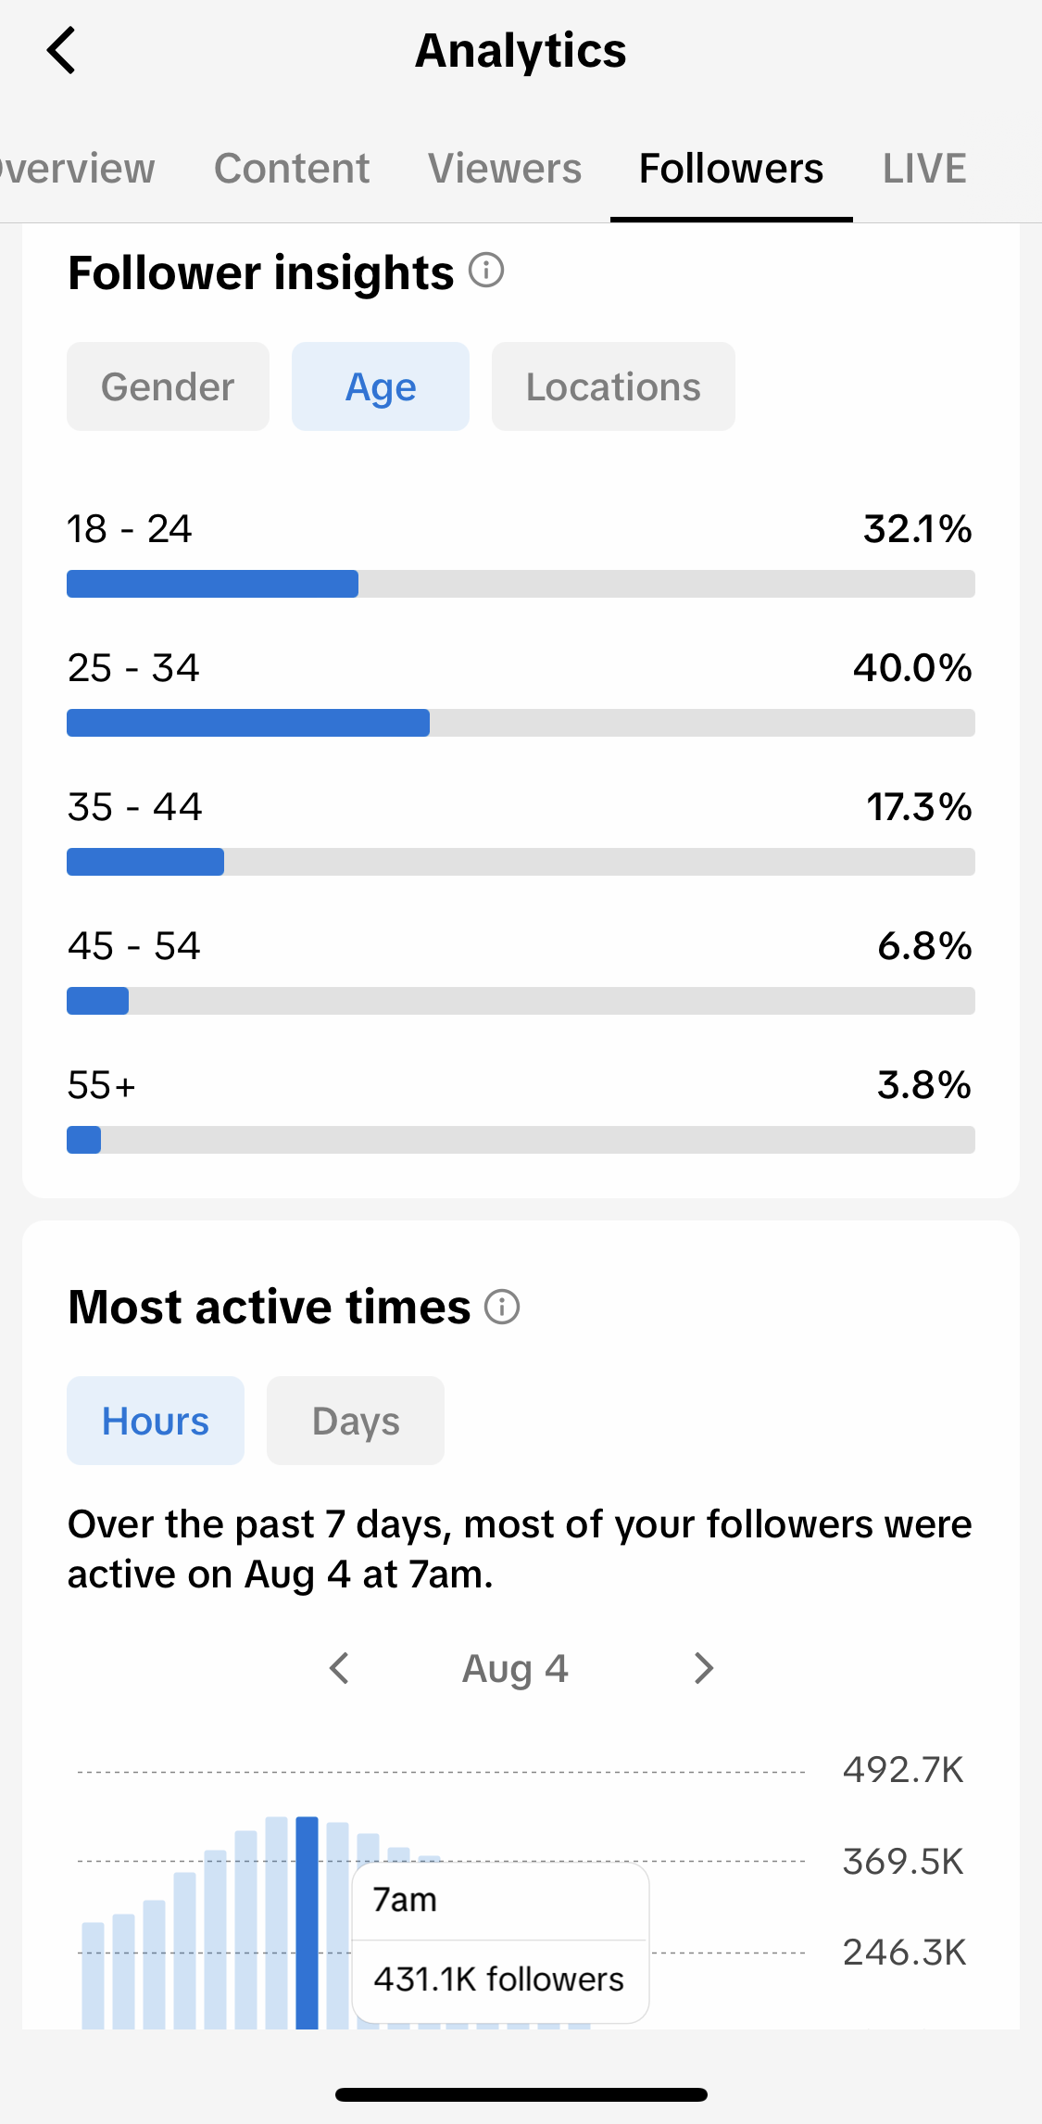The image size is (1042, 2124).
Task: Select the Locations filter
Action: [x=613, y=386]
